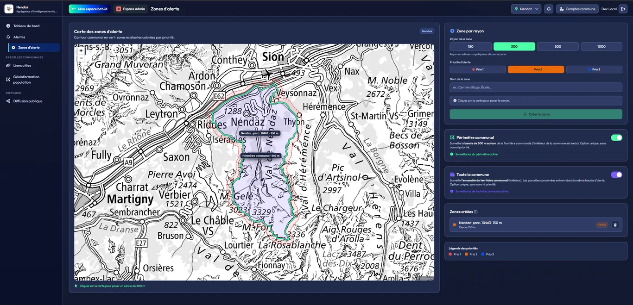Viewport: 633px width, 305px height.
Task: Delete the Nendaz parc. 10463 zone
Action: pyautogui.click(x=615, y=225)
